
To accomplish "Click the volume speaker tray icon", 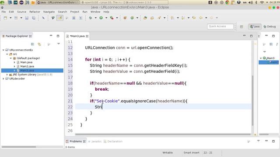I will [x=251, y=2].
